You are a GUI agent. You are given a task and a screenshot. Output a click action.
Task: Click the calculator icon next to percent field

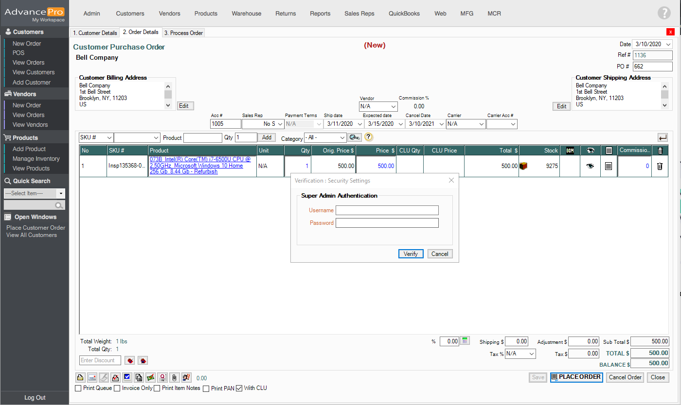pos(465,341)
